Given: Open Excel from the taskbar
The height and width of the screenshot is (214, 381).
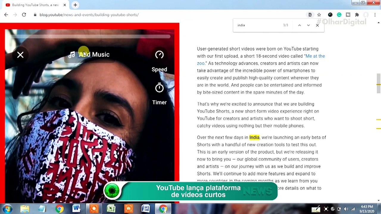Looking at the screenshot, I should point(111,209).
